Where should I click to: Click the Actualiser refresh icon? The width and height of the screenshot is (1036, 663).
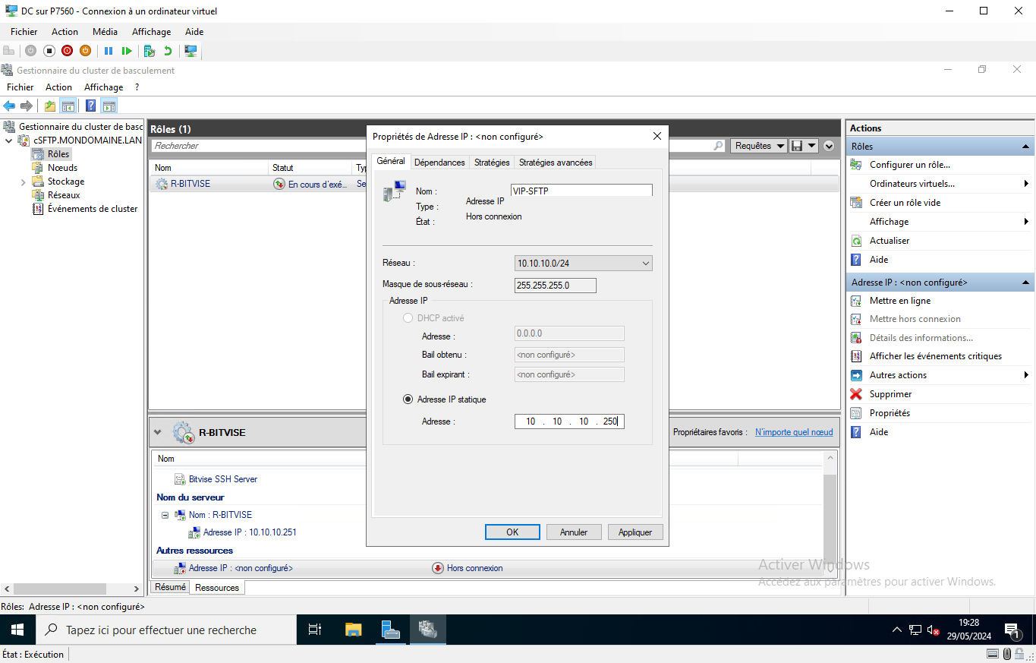(x=856, y=241)
